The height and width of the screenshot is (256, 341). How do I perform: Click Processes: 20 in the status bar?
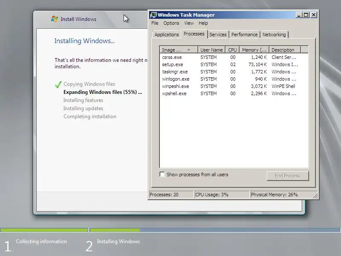pos(171,195)
